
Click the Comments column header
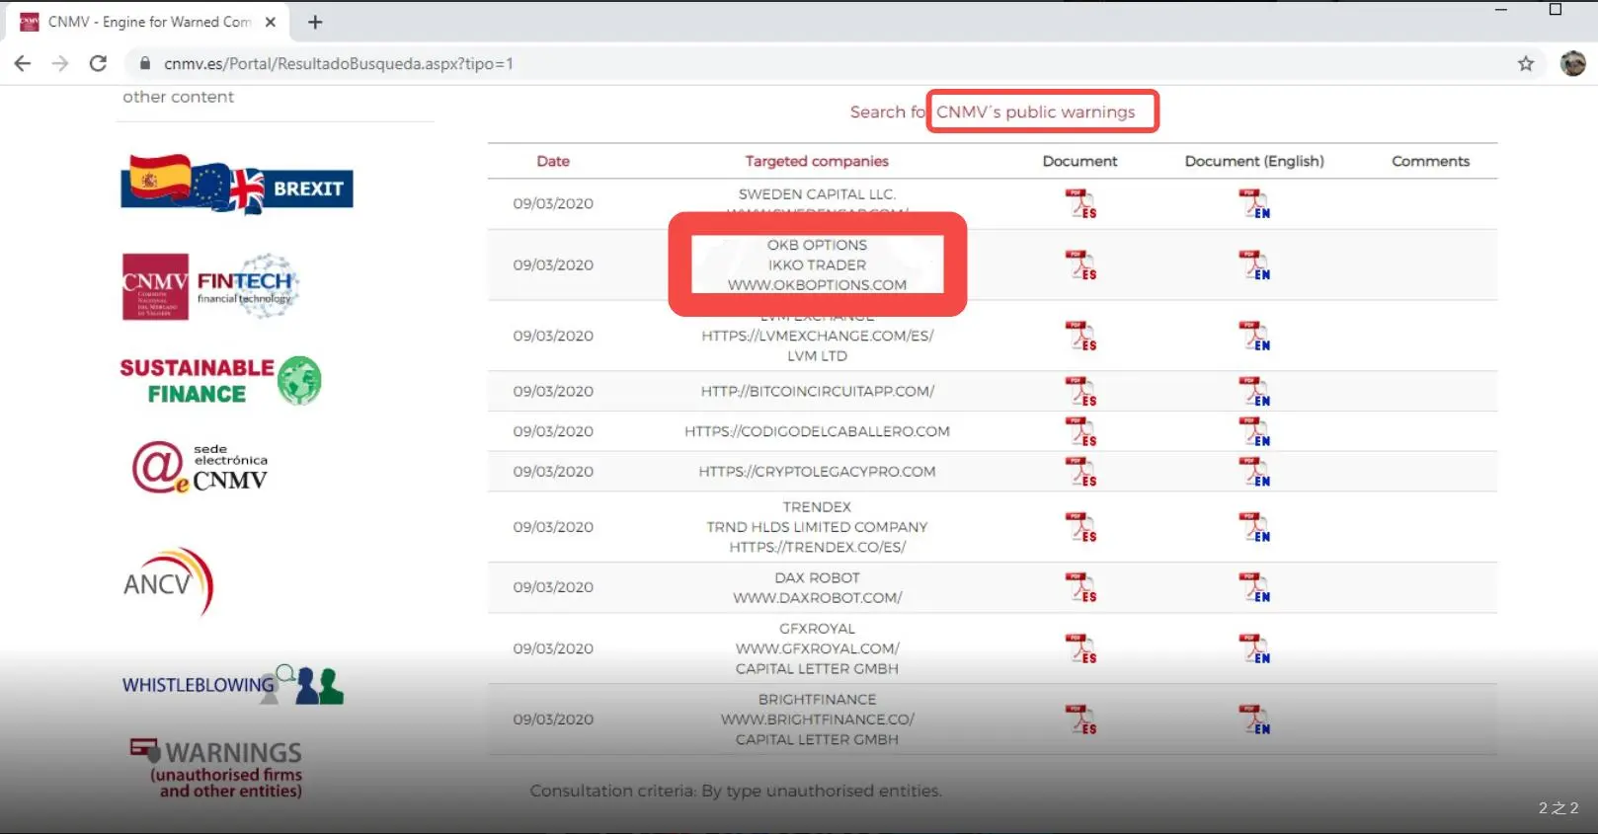coord(1430,161)
